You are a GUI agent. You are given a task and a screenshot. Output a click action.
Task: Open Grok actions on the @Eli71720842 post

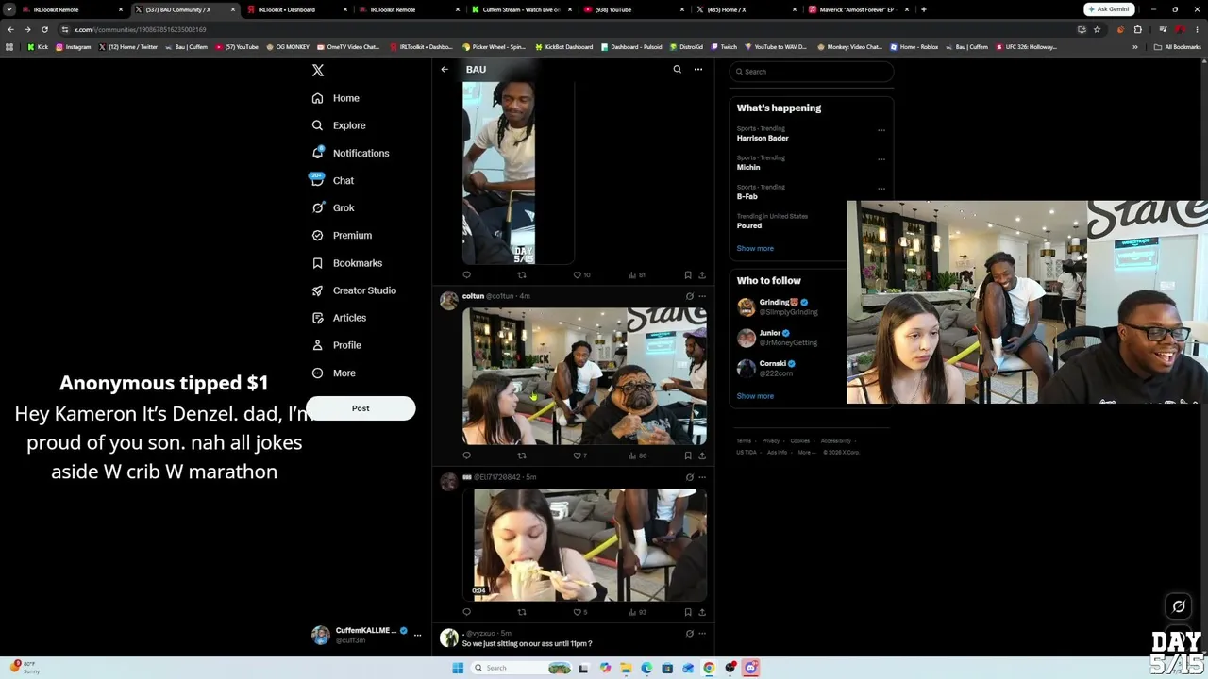click(689, 477)
